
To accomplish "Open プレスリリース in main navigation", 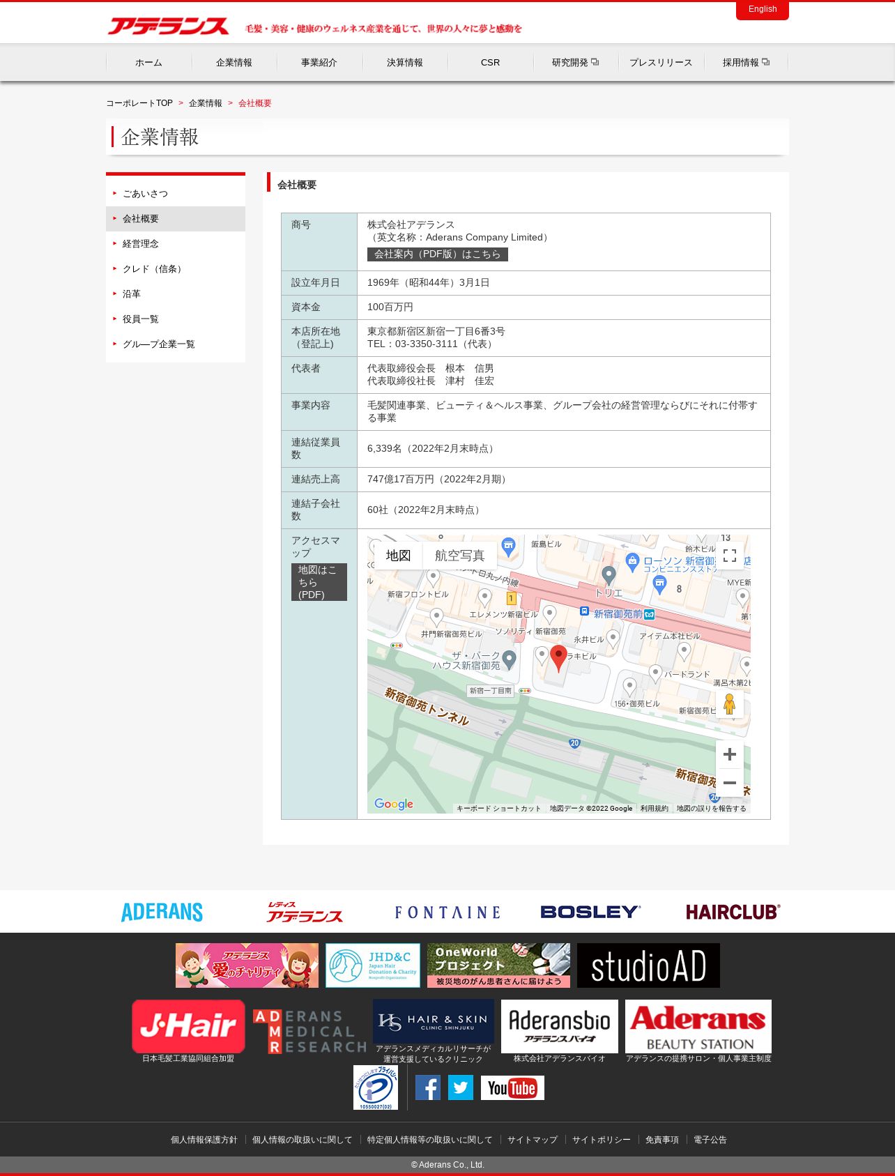I will (x=661, y=63).
